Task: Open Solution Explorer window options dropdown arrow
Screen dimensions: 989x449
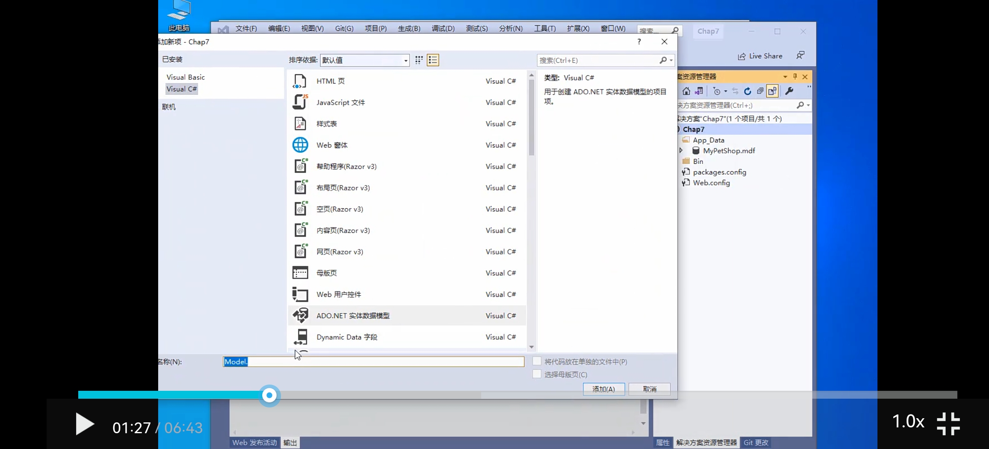Action: [785, 76]
